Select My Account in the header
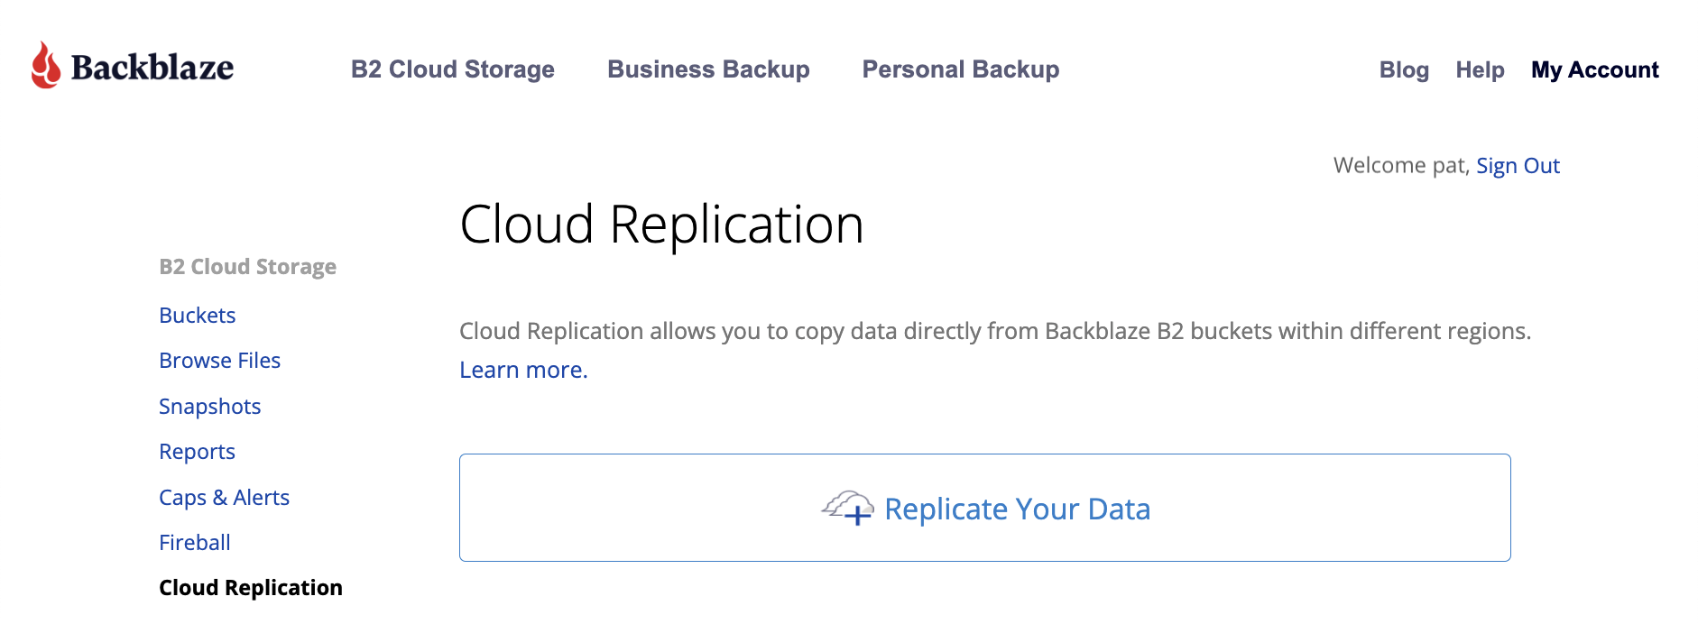This screenshot has width=1698, height=624. point(1594,70)
